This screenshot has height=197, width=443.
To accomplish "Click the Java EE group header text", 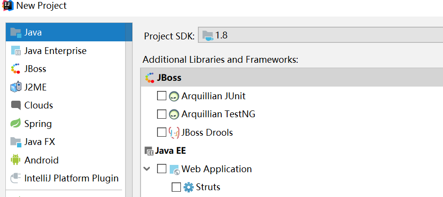I will (x=170, y=151).
